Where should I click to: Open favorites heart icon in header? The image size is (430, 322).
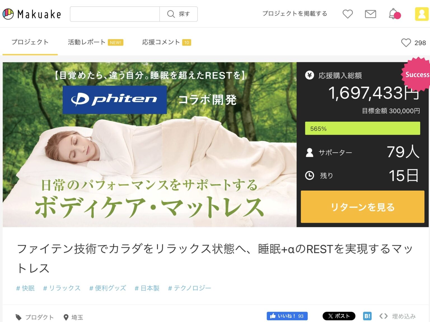pos(348,14)
